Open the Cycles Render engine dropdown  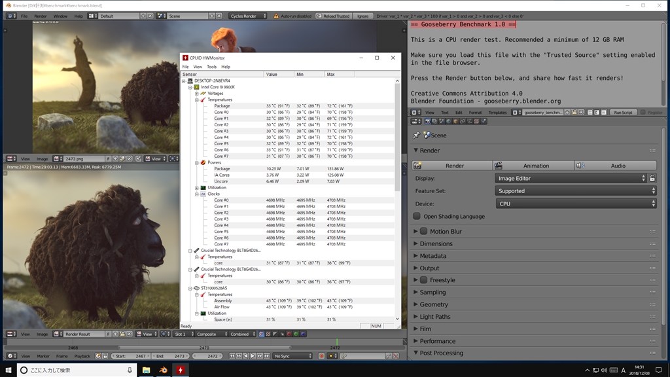click(248, 16)
